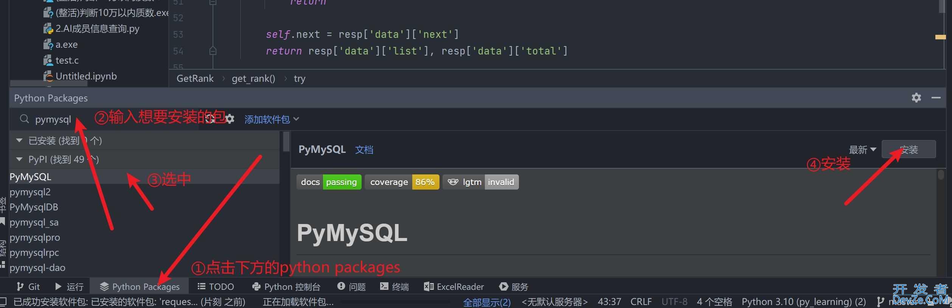Click the docs passing badge
Viewport: 952px width, 308px height.
pos(329,182)
